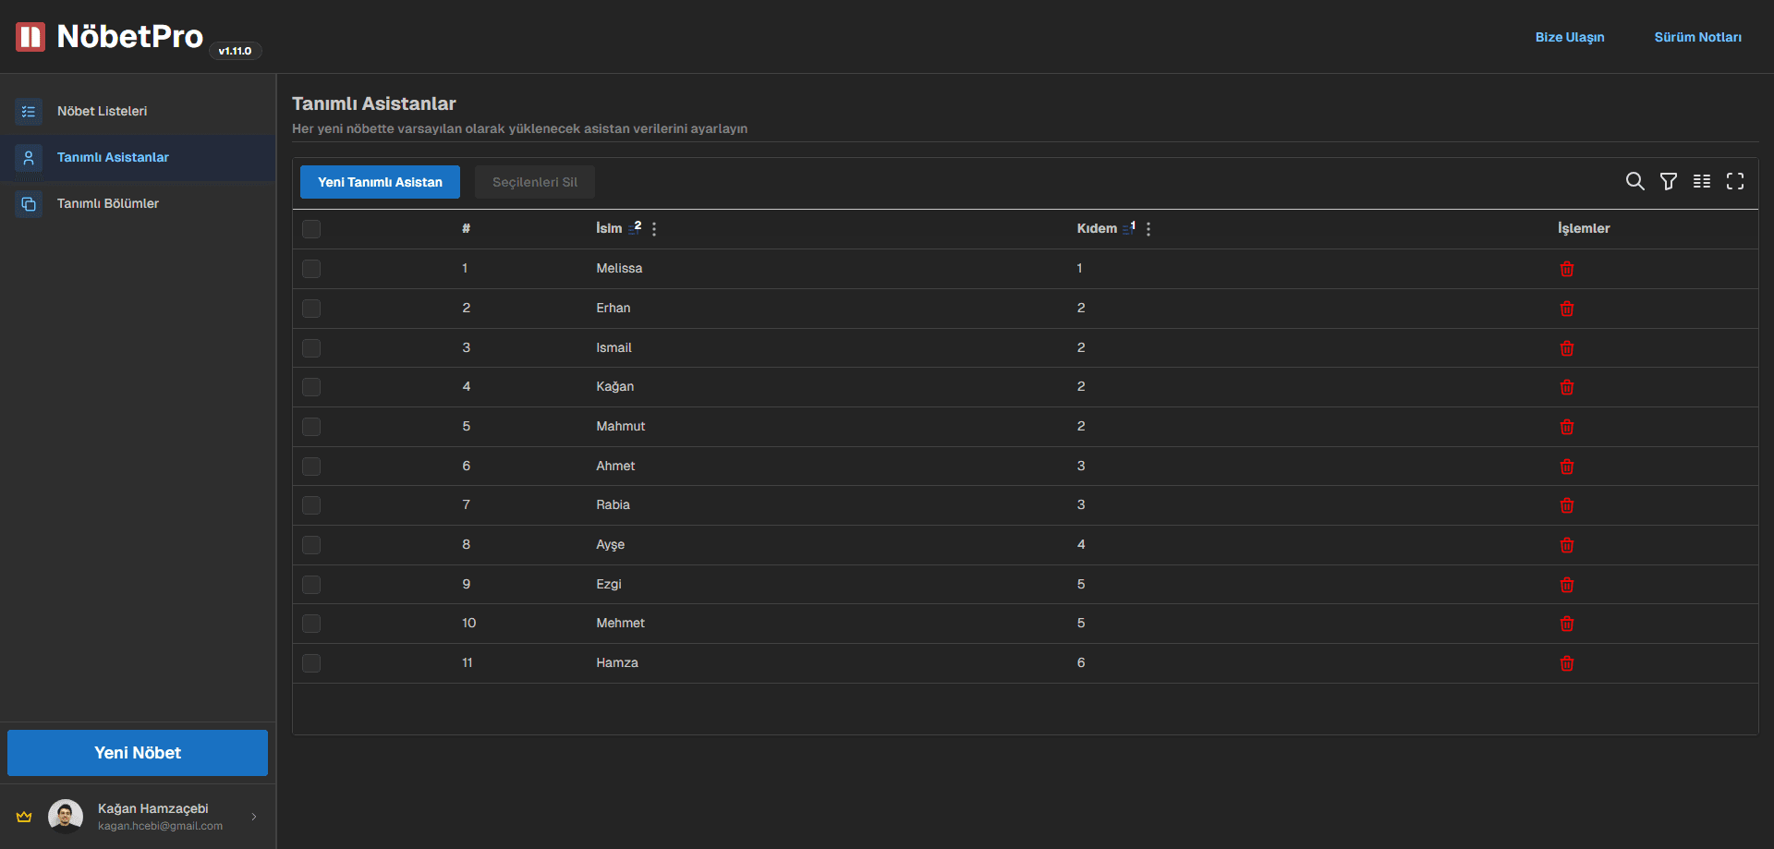1774x849 pixels.
Task: Open the show/hide columns icon
Action: point(1701,181)
